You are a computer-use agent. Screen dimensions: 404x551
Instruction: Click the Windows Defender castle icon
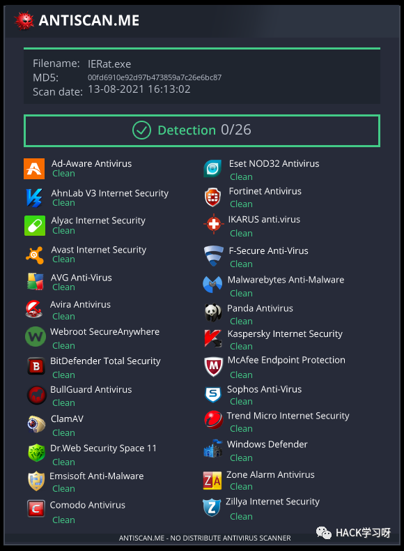point(212,448)
